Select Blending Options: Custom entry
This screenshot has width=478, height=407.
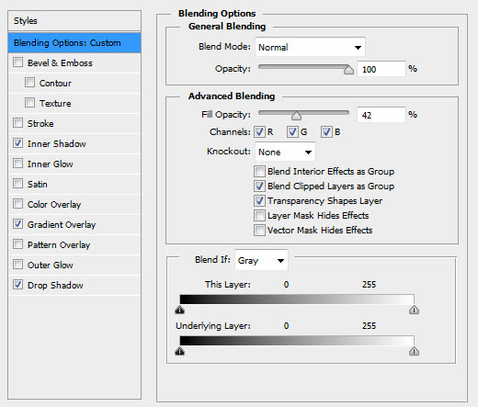[74, 42]
